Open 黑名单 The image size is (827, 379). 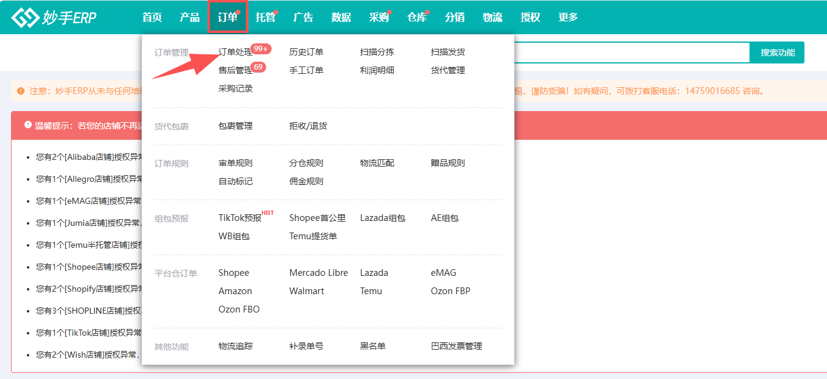373,347
